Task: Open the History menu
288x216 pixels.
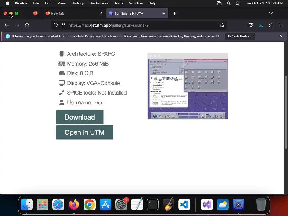Action: point(77,3)
